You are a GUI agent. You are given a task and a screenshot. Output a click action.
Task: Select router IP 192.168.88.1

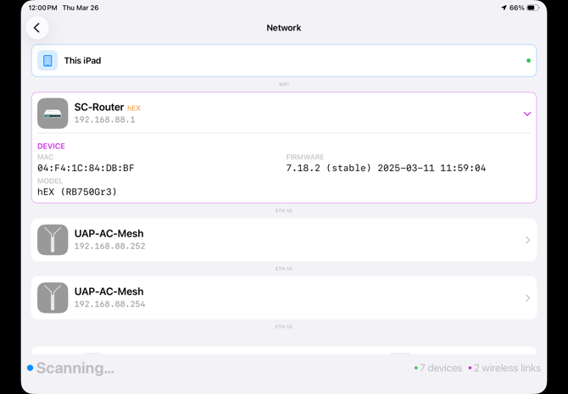[x=104, y=119]
